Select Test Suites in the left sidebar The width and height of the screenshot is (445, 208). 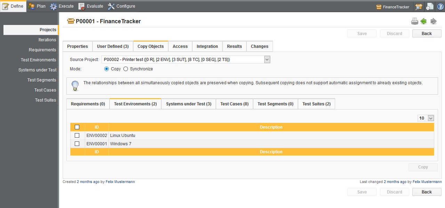[46, 100]
